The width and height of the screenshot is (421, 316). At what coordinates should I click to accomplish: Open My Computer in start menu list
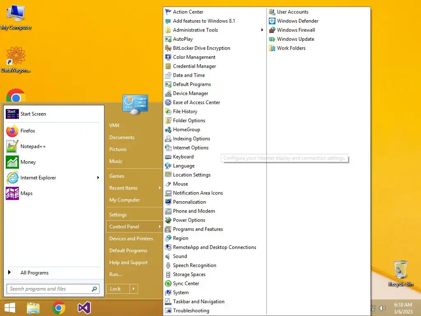click(125, 200)
